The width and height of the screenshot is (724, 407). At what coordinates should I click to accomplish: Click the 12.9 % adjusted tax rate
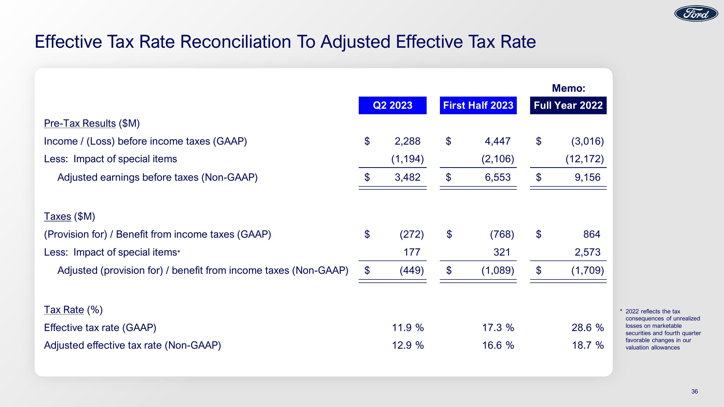click(x=408, y=345)
